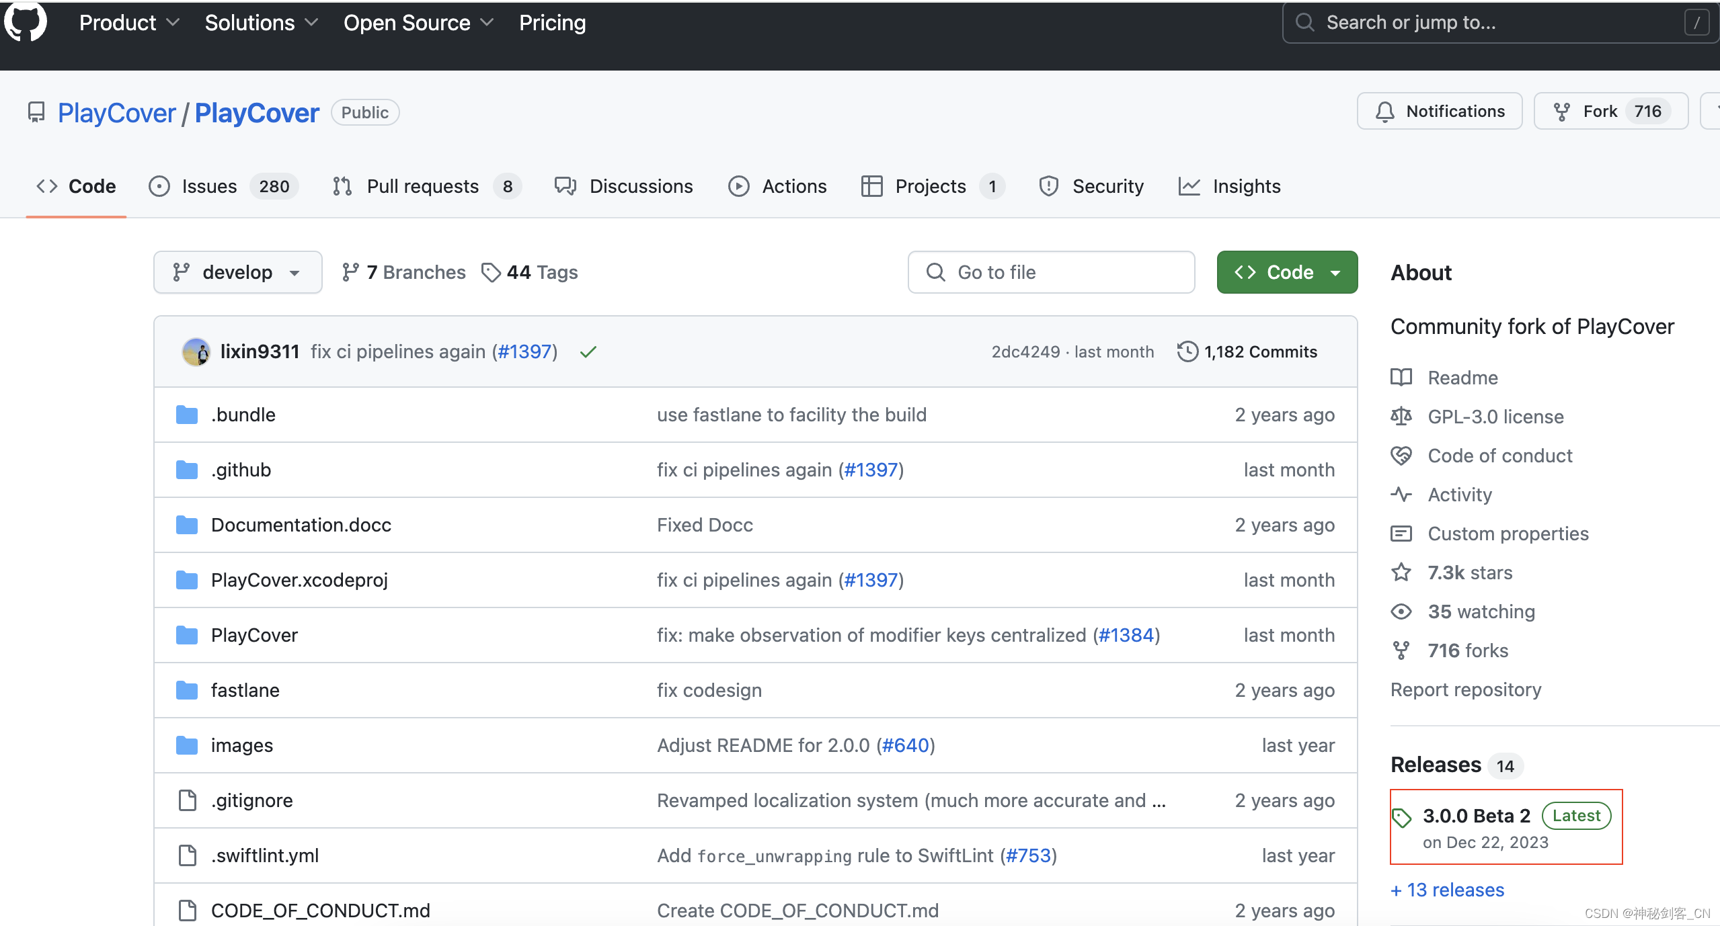Click the .swiftlint.yml file icon

tap(188, 855)
